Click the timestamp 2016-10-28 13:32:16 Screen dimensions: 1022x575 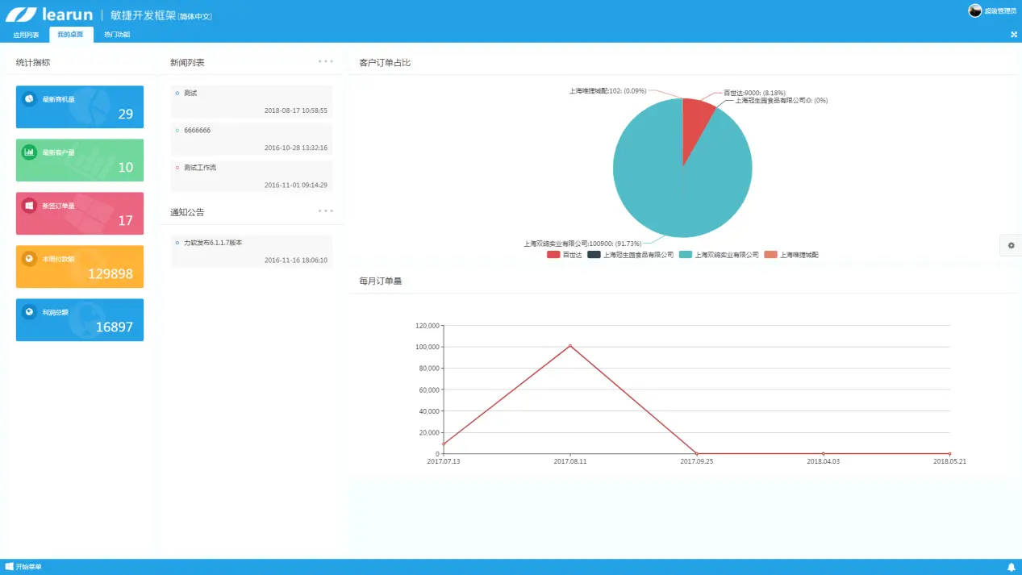click(295, 148)
